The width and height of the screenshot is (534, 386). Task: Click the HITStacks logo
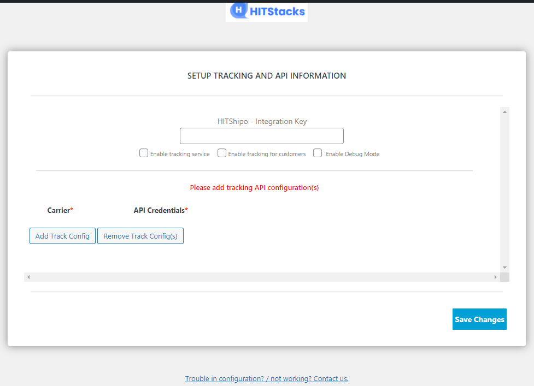click(267, 11)
